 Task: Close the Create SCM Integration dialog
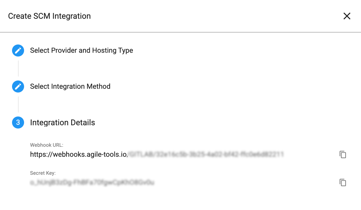[347, 16]
